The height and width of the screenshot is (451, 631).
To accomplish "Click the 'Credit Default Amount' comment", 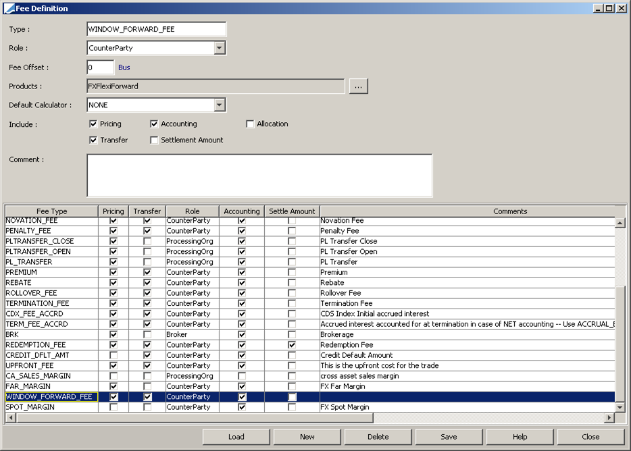I will (x=357, y=355).
